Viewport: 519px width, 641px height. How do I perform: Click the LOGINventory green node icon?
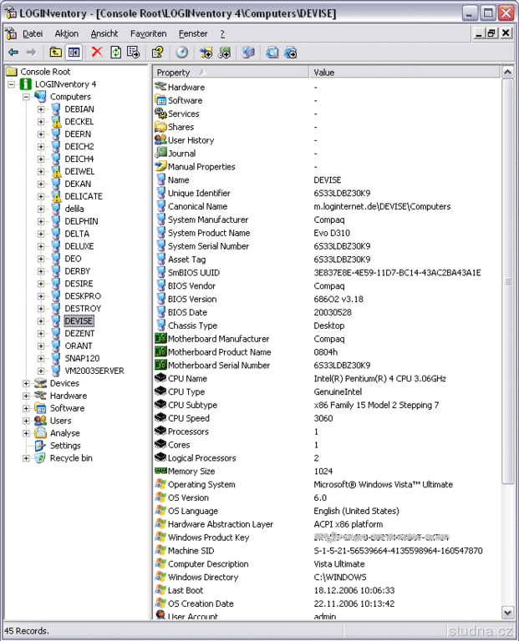pyautogui.click(x=25, y=84)
